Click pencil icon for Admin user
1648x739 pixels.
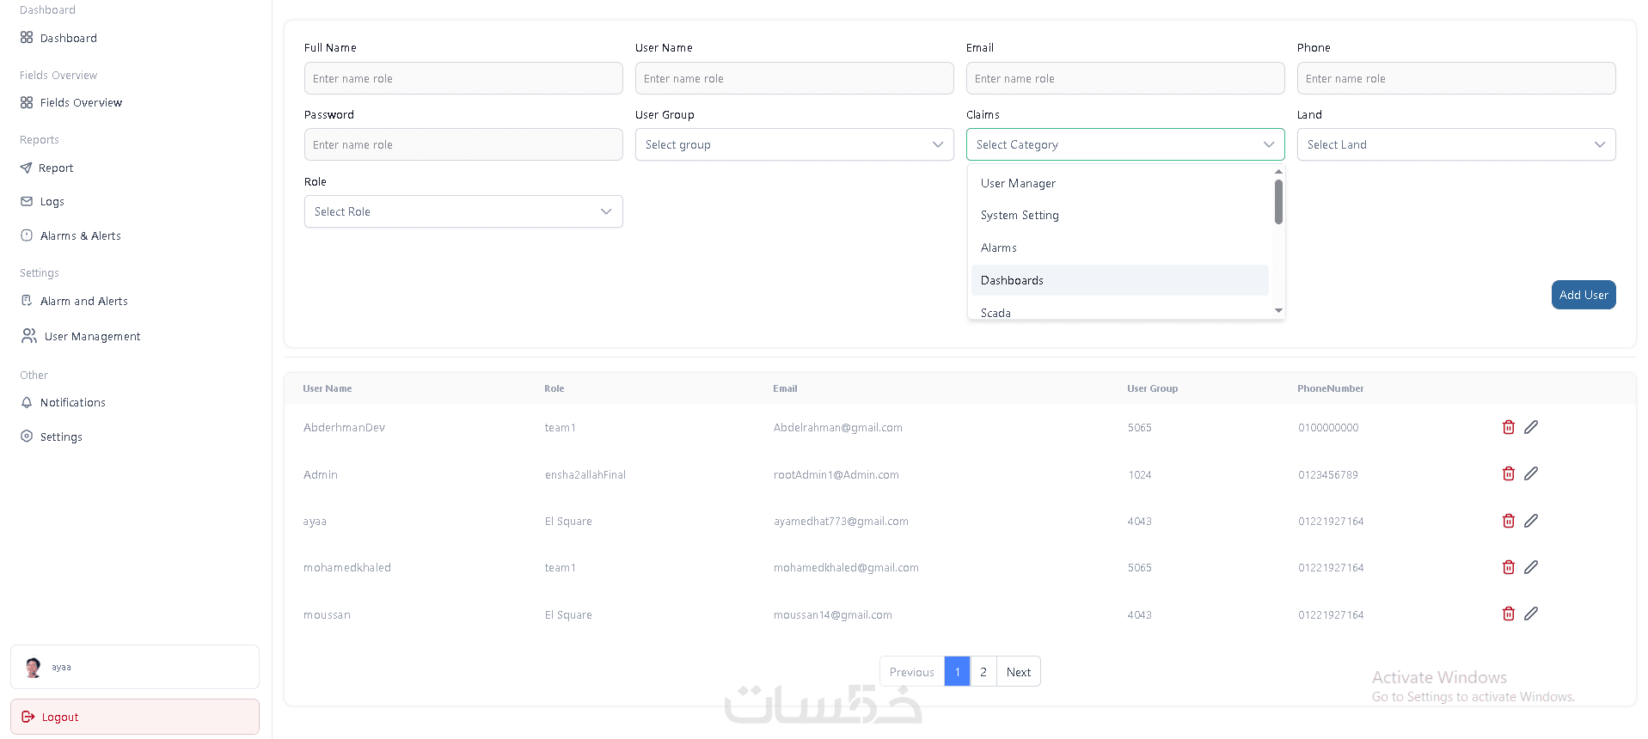(x=1531, y=473)
